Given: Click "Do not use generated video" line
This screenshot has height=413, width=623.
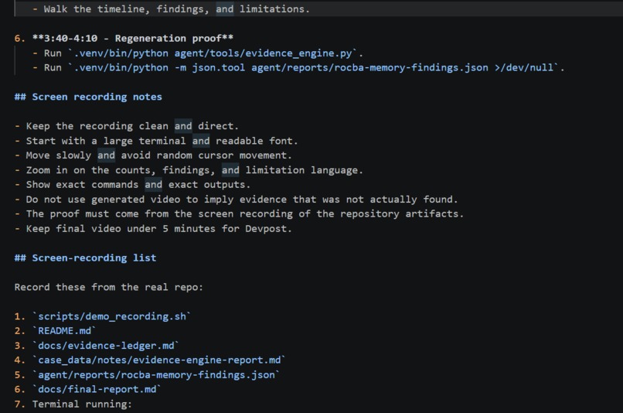Looking at the screenshot, I should 237,199.
